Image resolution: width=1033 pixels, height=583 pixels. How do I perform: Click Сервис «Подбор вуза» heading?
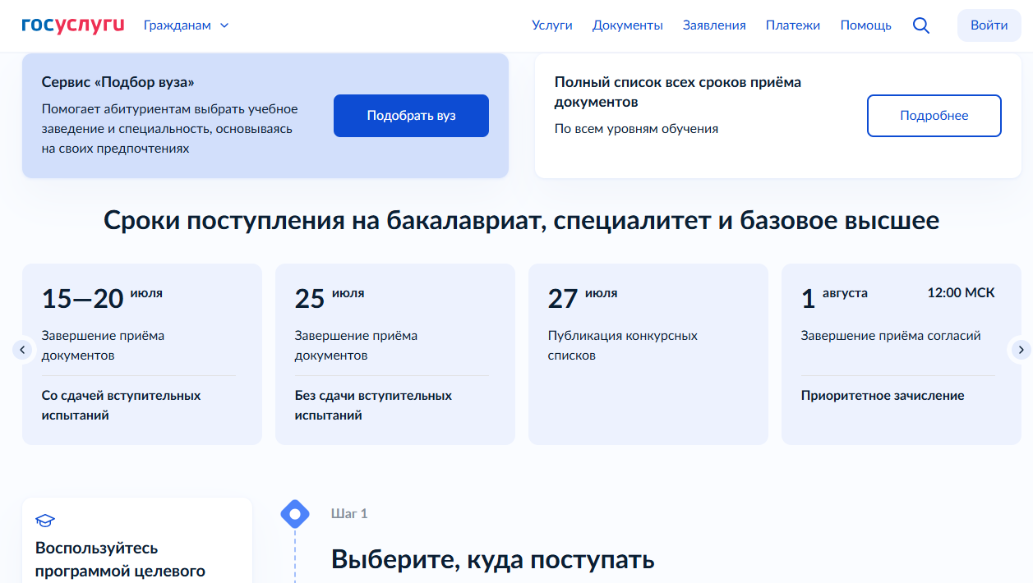[118, 82]
